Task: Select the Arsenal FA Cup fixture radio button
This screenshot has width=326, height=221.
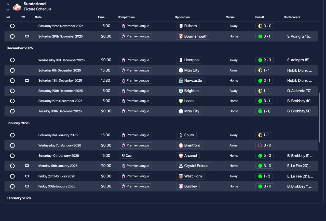Action: pos(12,156)
